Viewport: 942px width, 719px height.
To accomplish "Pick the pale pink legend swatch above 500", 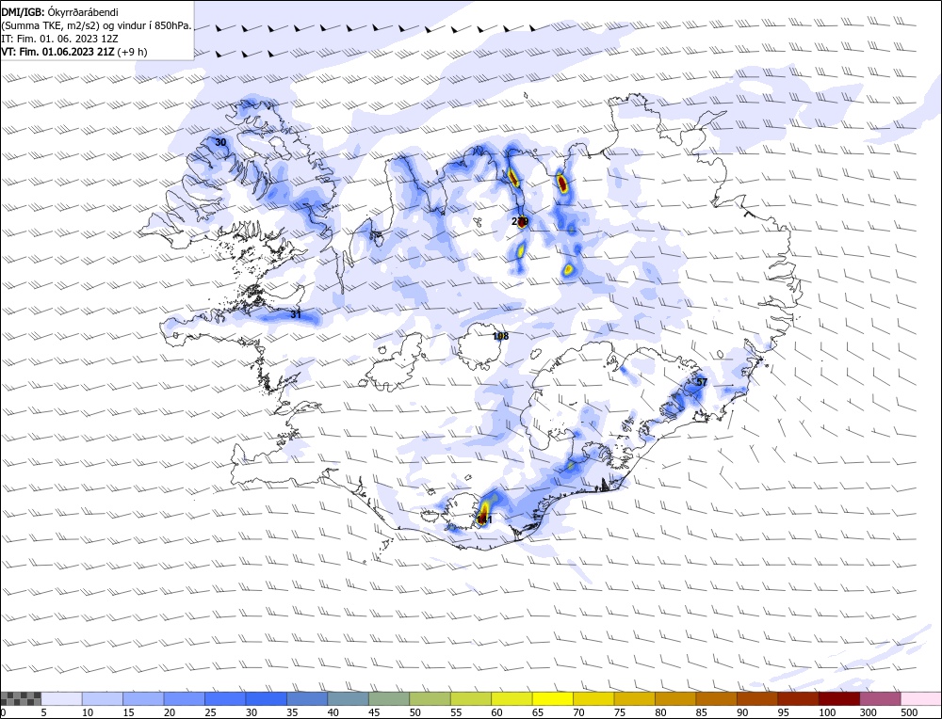I will 919,698.
